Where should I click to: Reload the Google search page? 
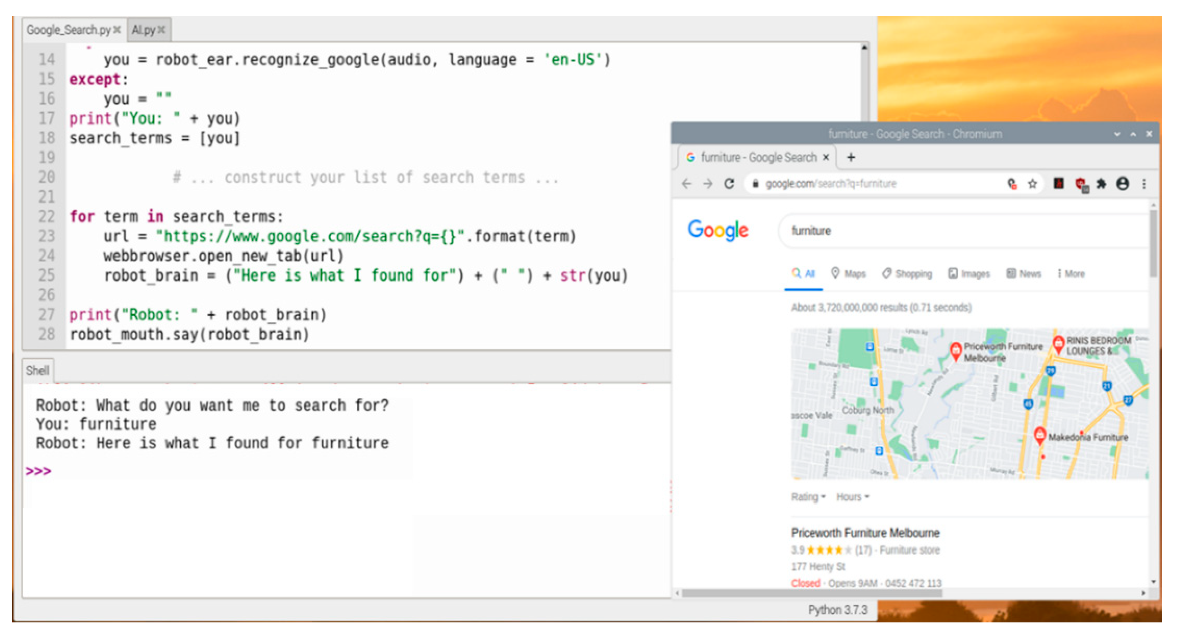(729, 183)
